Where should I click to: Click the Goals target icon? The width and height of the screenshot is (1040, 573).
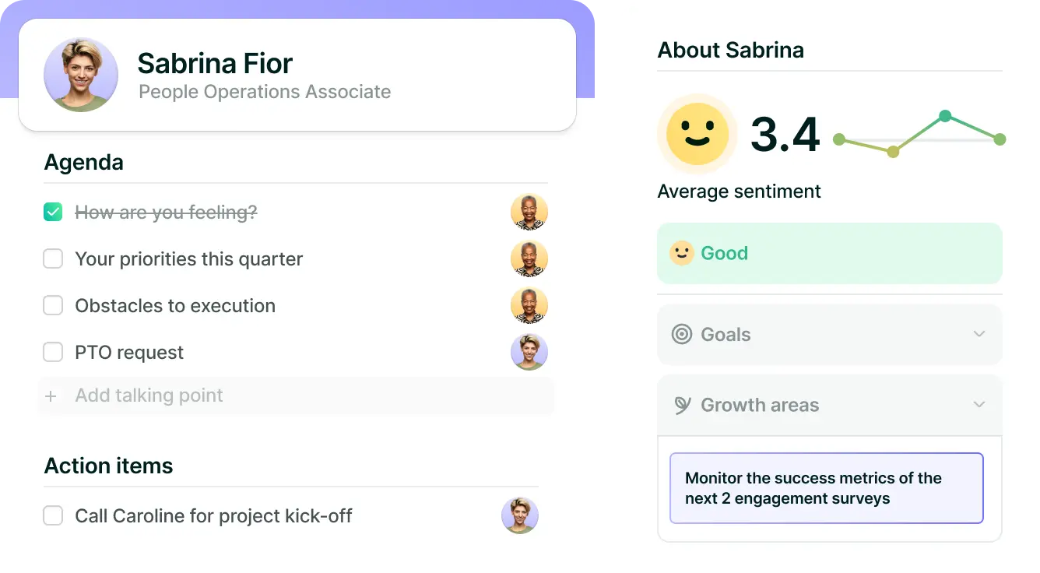coord(681,335)
